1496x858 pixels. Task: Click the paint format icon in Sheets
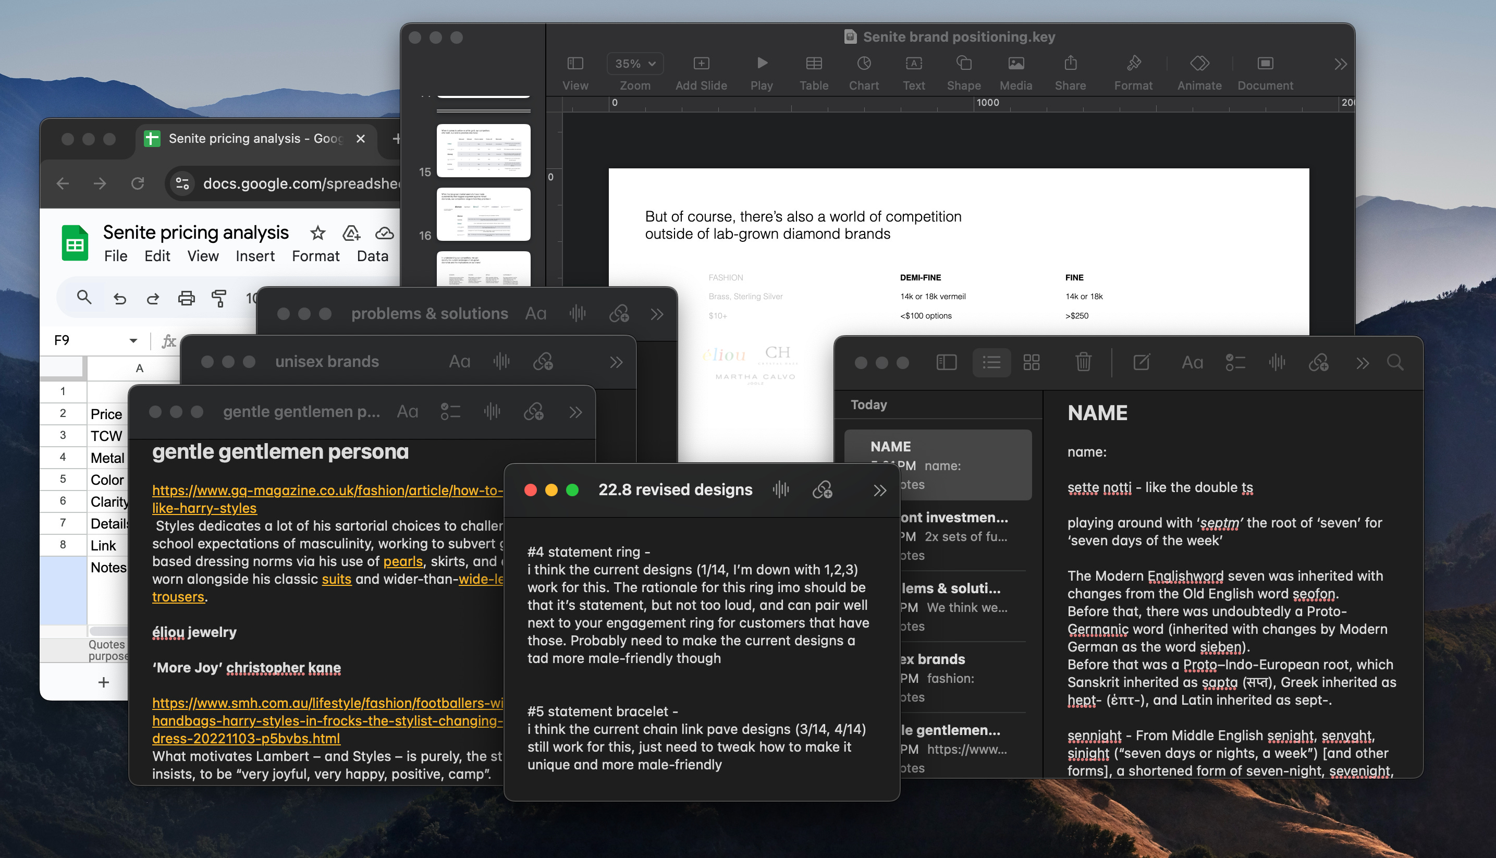(219, 298)
